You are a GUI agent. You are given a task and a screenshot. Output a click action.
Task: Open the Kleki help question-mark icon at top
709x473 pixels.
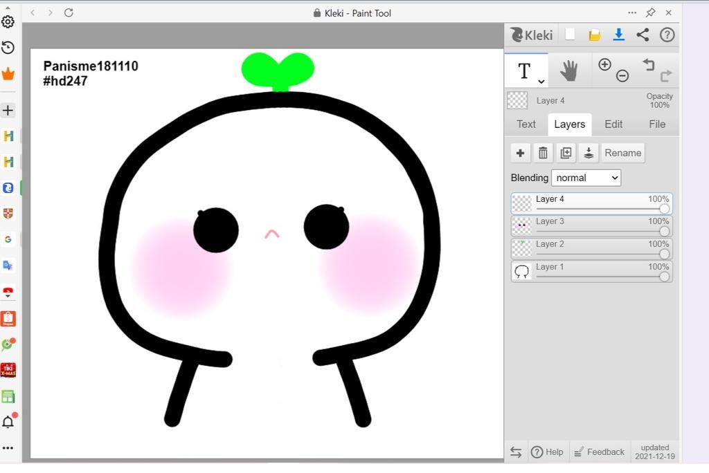(667, 35)
